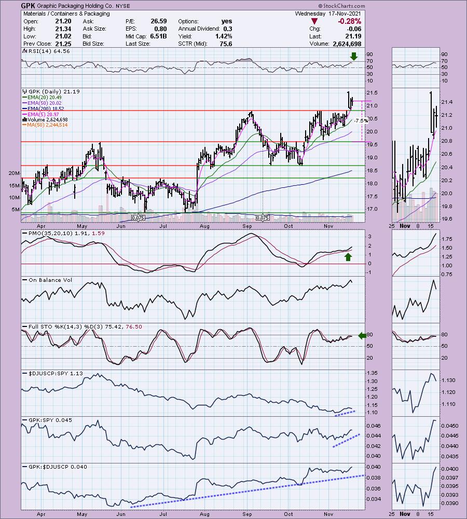Viewport: 467px width, 519px height.
Task: Click the 20M volume axis label
Action: [x=14, y=173]
